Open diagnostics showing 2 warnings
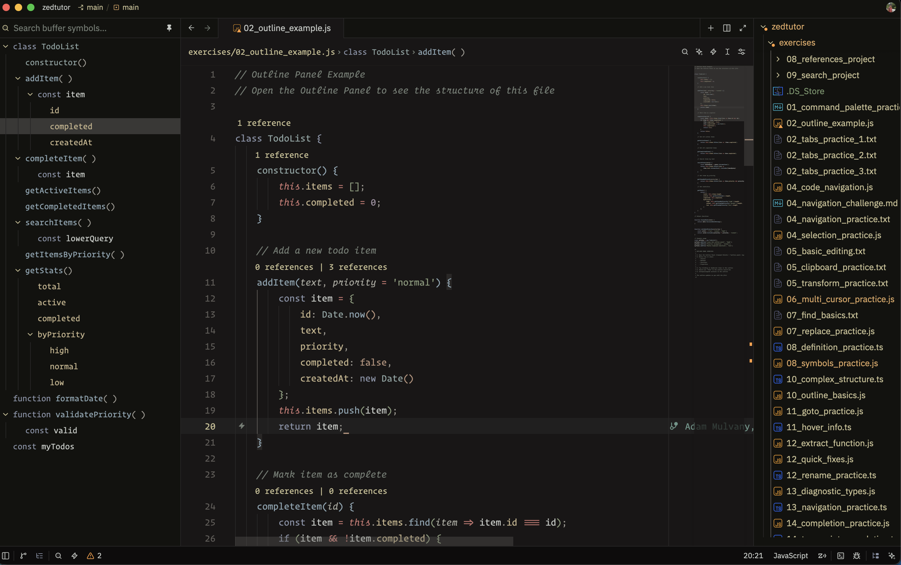 pos(94,556)
